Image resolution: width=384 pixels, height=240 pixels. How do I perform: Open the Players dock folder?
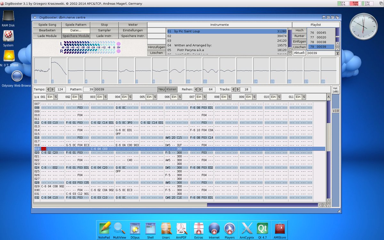point(229,230)
